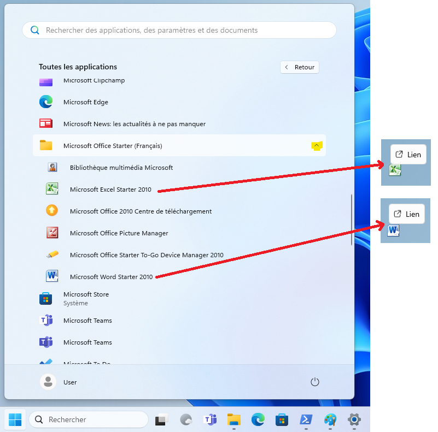Click the Microsoft Office Starter folder icon

[x=46, y=145]
